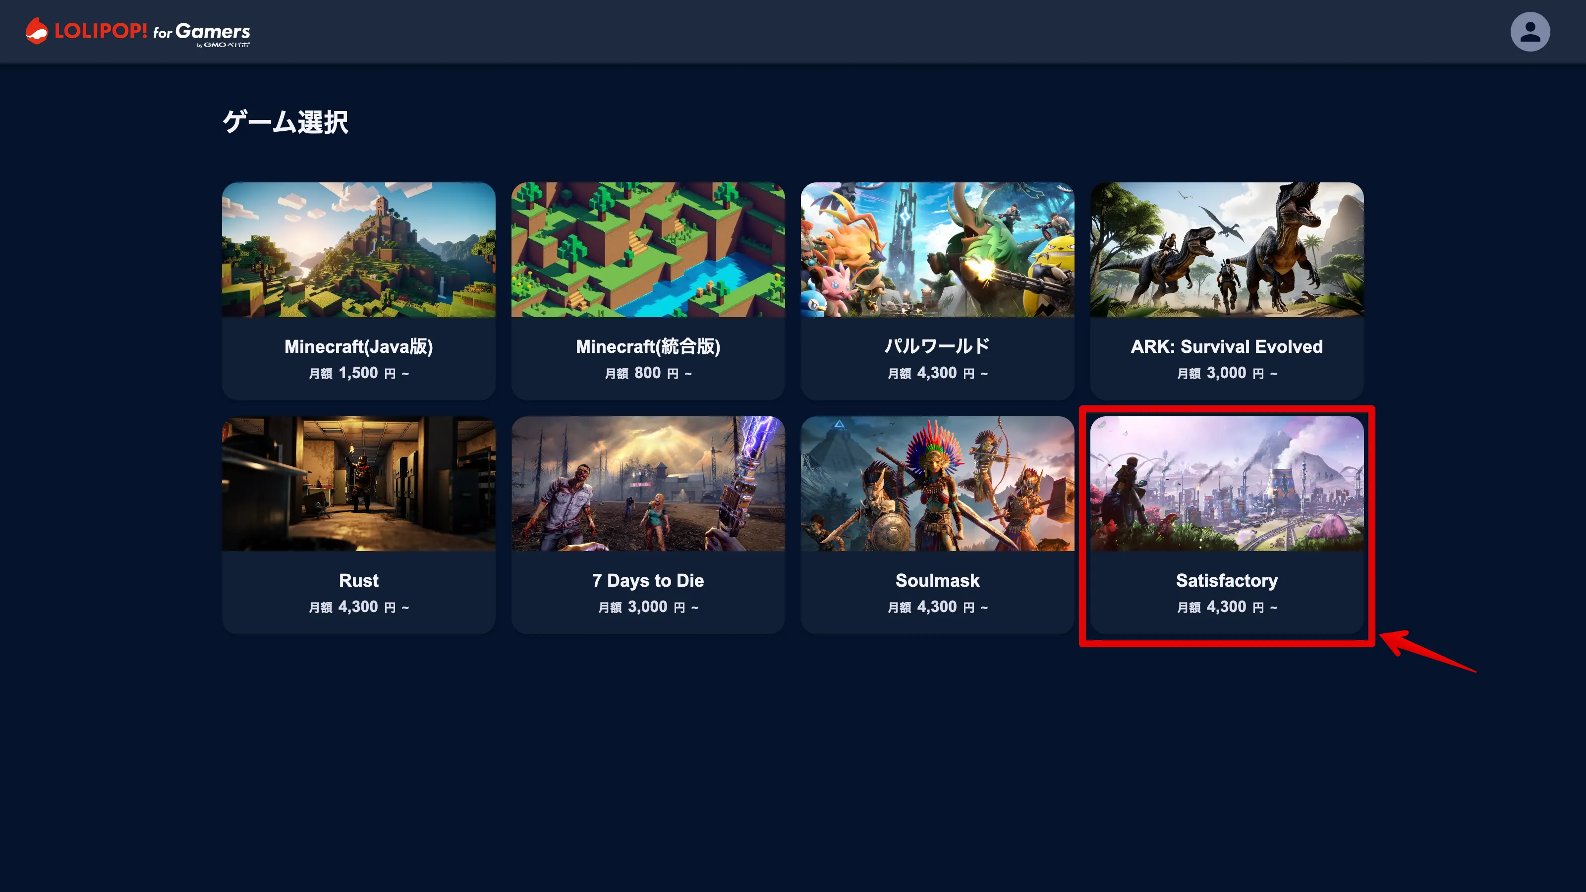Click the Soulmask title text
The width and height of the screenshot is (1586, 892).
pyautogui.click(x=937, y=580)
